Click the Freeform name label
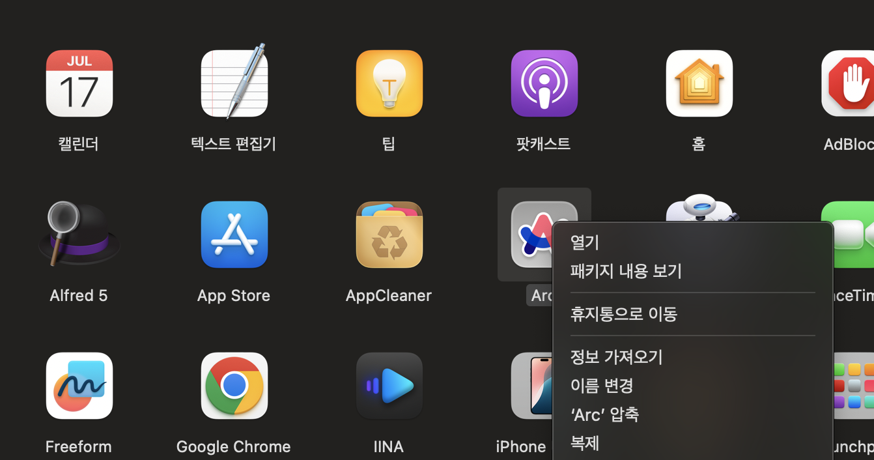Viewport: 874px width, 460px height. point(79,447)
